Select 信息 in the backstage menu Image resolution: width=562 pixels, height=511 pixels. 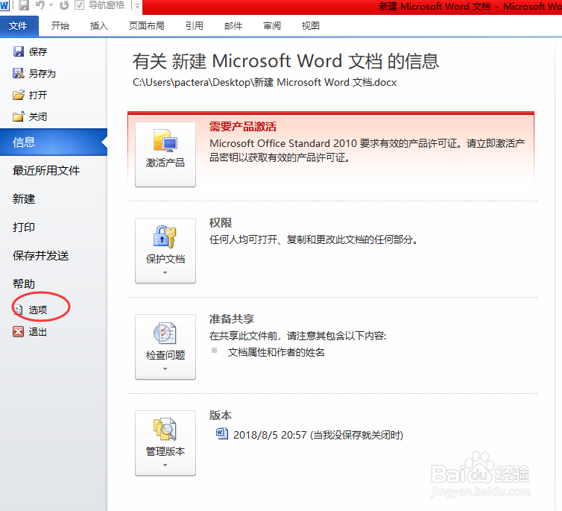tap(54, 142)
